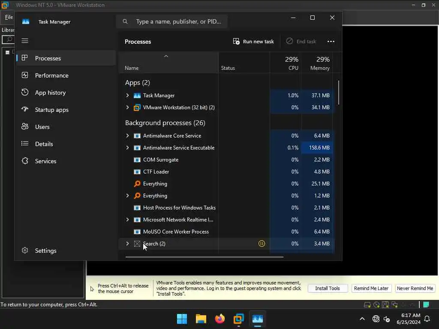
Task: Open the hamburger navigation menu
Action: (24, 41)
